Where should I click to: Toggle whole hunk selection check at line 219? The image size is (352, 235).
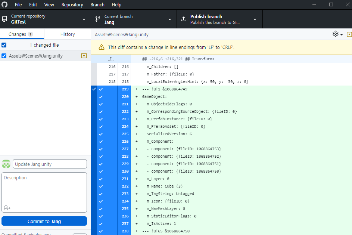coord(94,89)
